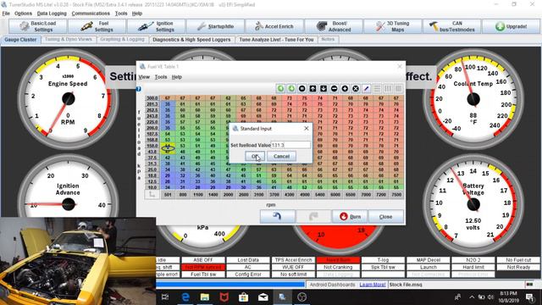Image resolution: width=542 pixels, height=305 pixels.
Task: Click the down-arrow decrement icon in table toolbar
Action: click(324, 88)
